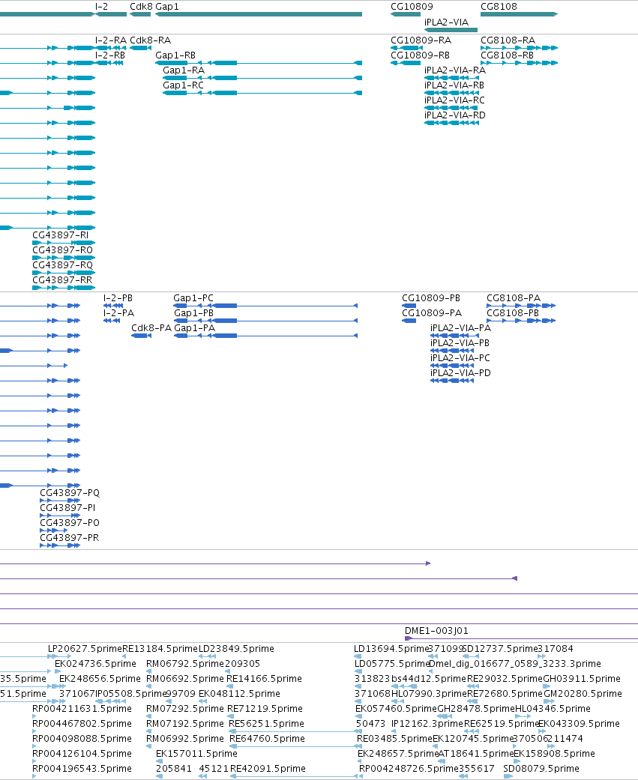Image resolution: width=638 pixels, height=780 pixels.
Task: Select protein CG43897-PO
Action: click(70, 522)
